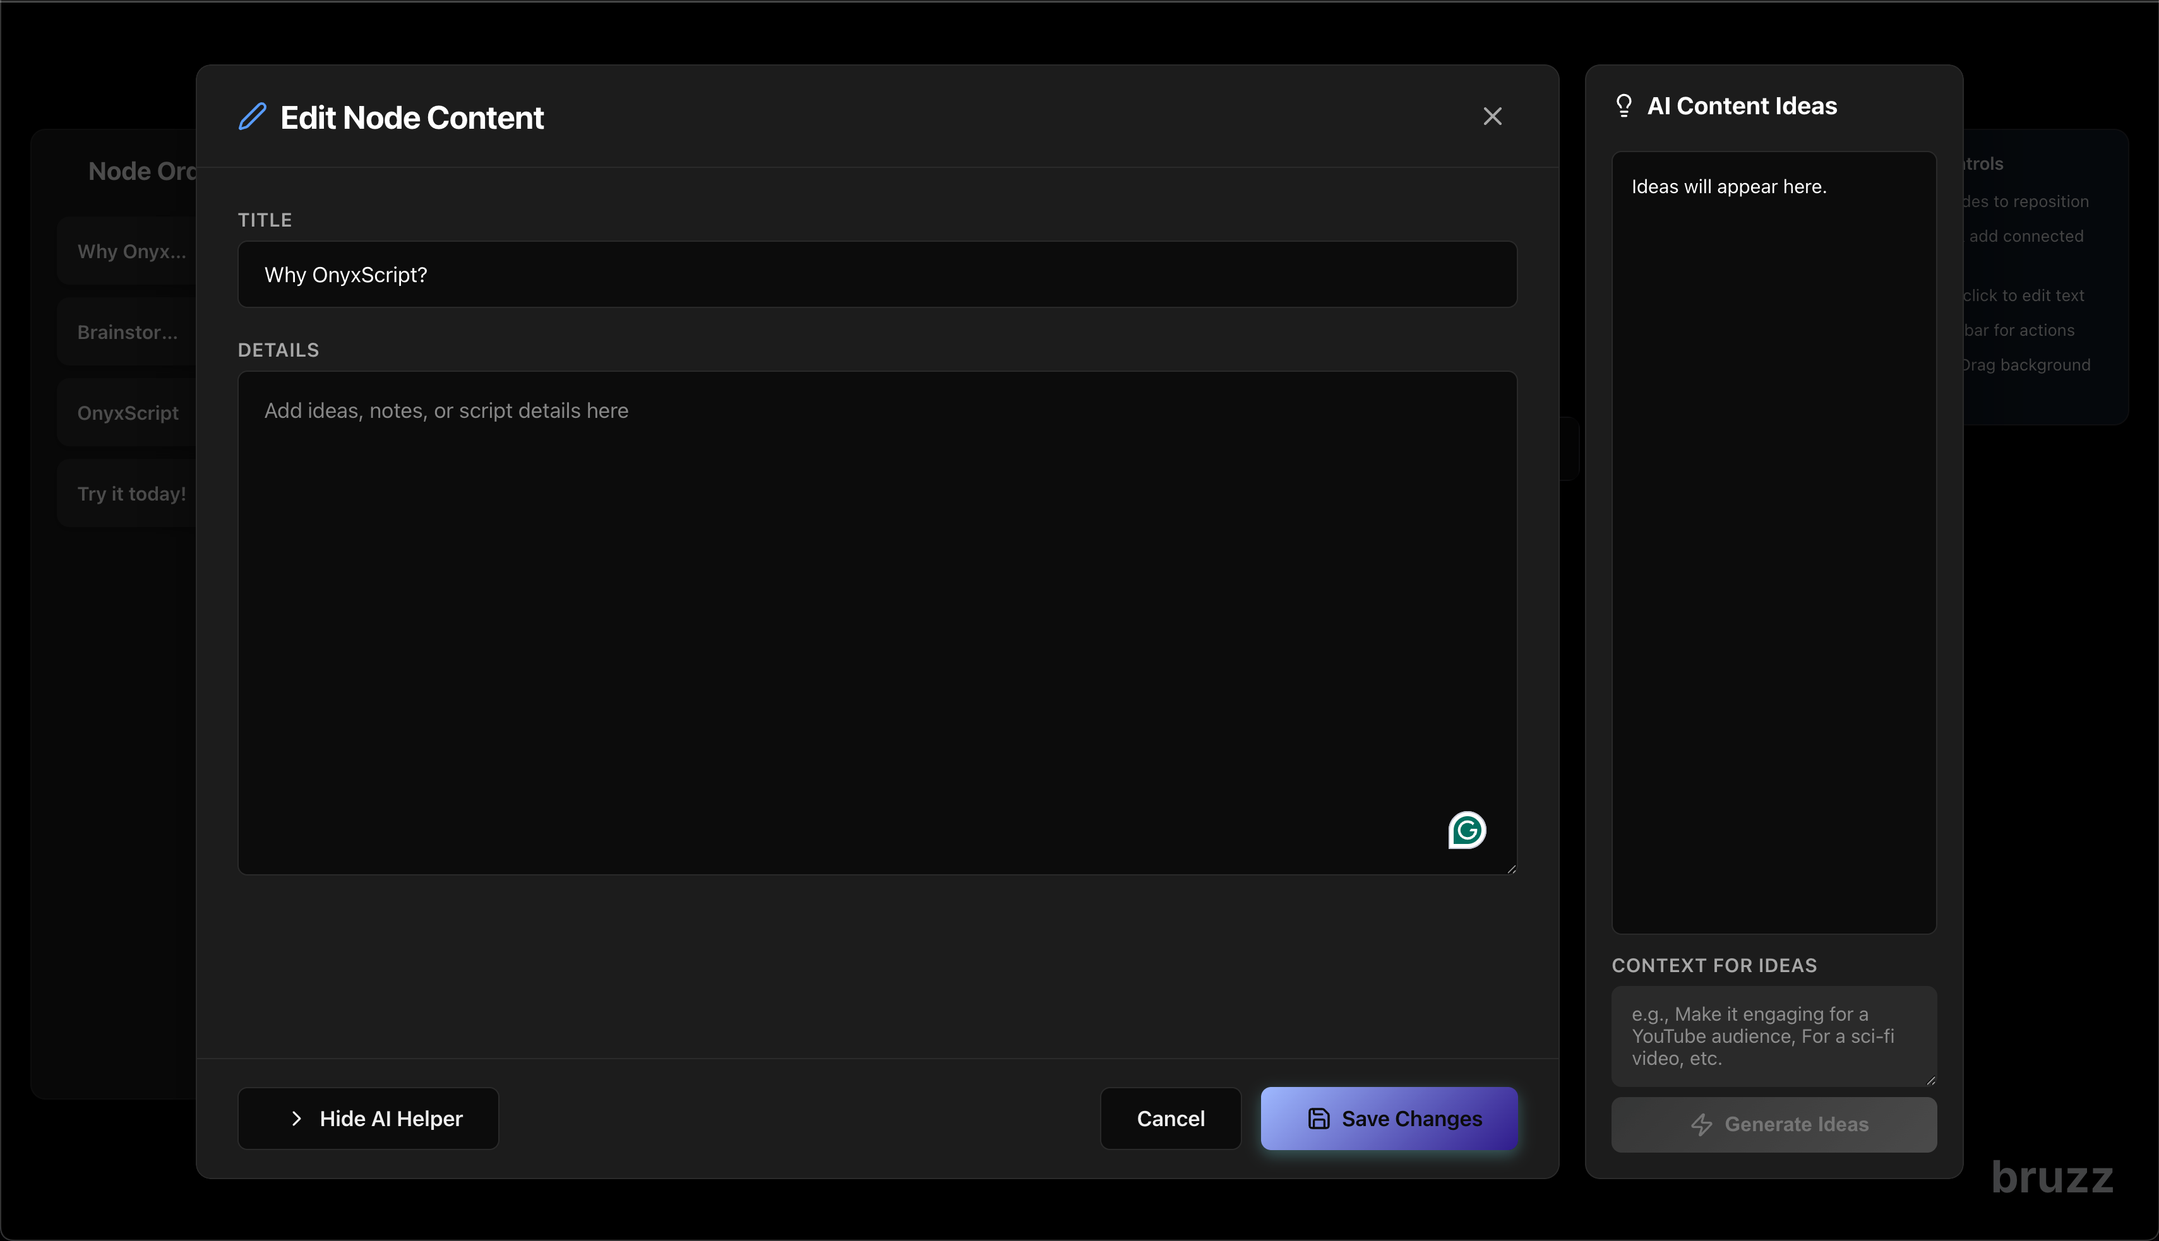
Task: Select the Try it today! node in the background list
Action: click(128, 494)
